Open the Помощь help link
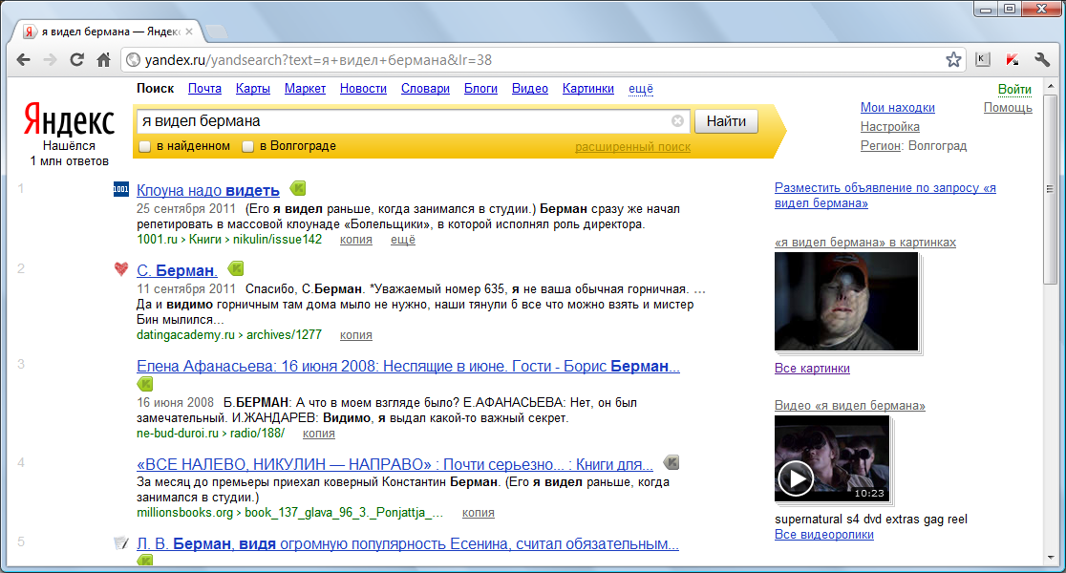This screenshot has height=573, width=1066. 1008,107
